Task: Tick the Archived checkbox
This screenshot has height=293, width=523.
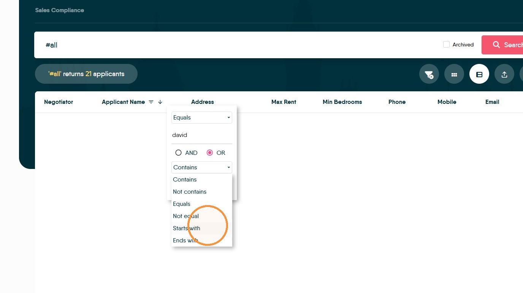Action: click(x=446, y=45)
